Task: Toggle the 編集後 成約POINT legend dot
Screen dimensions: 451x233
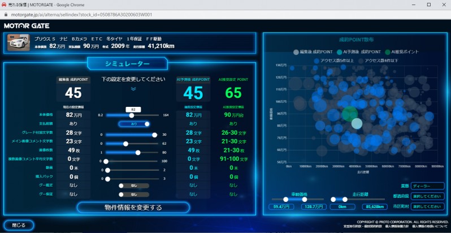Action: [296, 52]
